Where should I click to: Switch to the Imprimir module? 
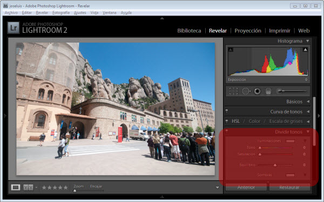point(280,31)
